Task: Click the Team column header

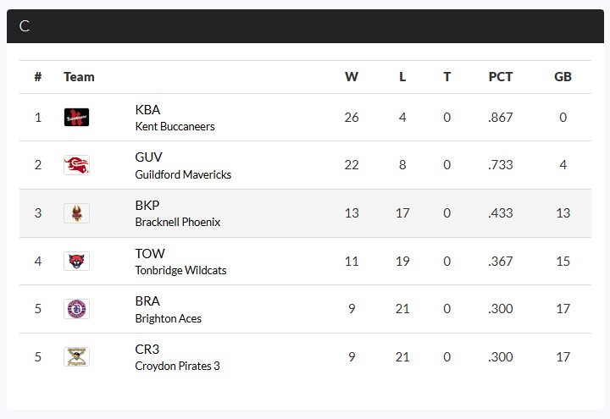Action: (79, 77)
